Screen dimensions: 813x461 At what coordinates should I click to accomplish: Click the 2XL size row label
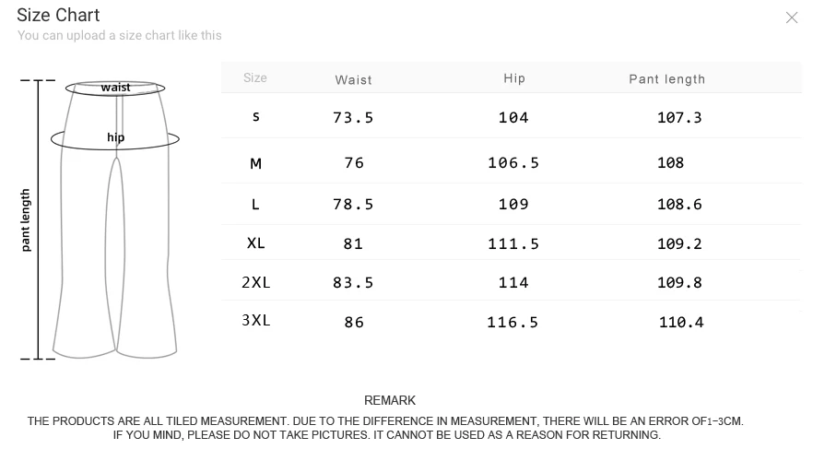256,282
